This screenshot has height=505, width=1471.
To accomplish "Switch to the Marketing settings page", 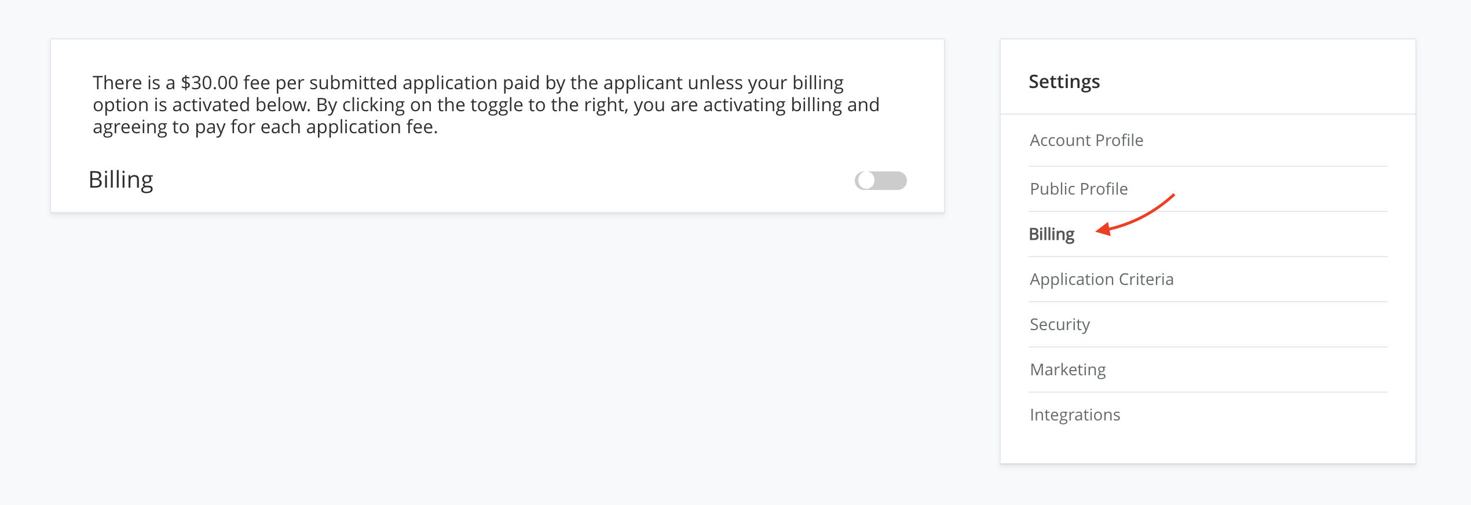I will click(1067, 369).
